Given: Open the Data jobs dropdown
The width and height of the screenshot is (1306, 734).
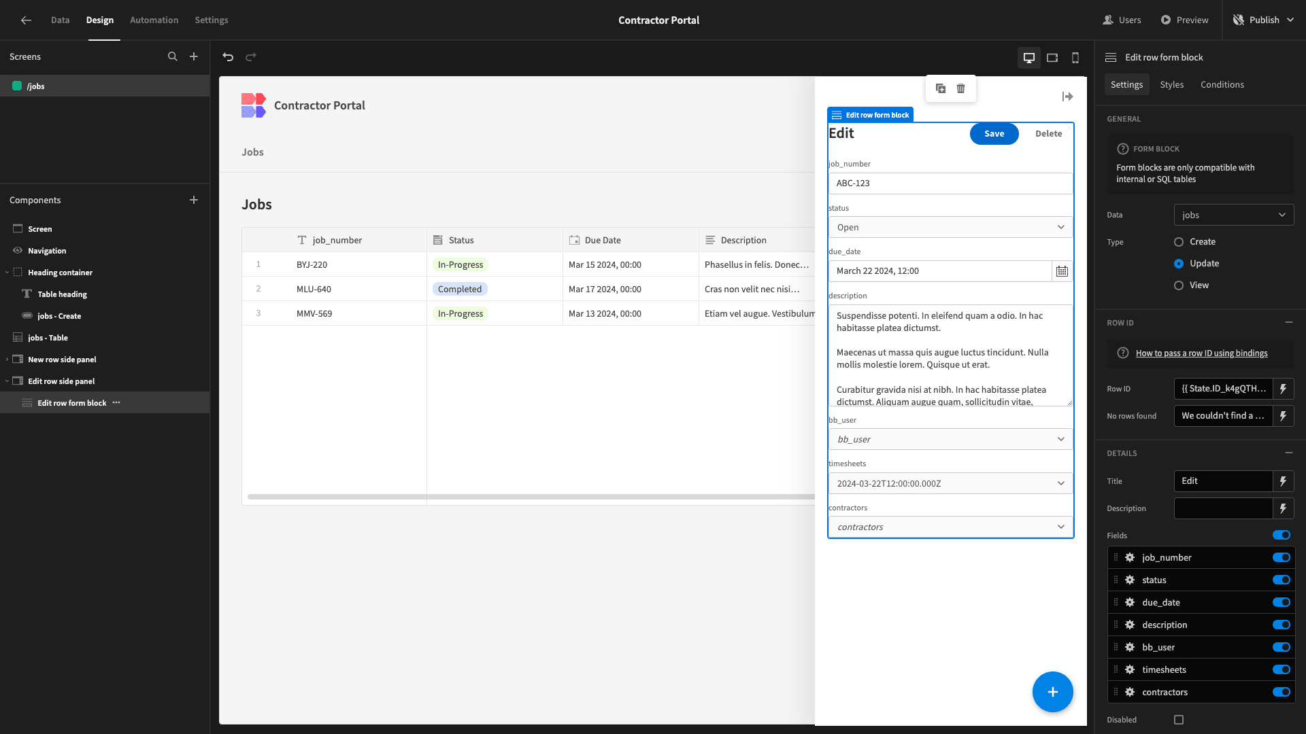Looking at the screenshot, I should coord(1234,215).
